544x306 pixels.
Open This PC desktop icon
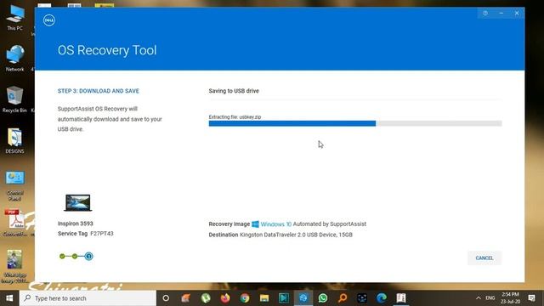[15, 18]
